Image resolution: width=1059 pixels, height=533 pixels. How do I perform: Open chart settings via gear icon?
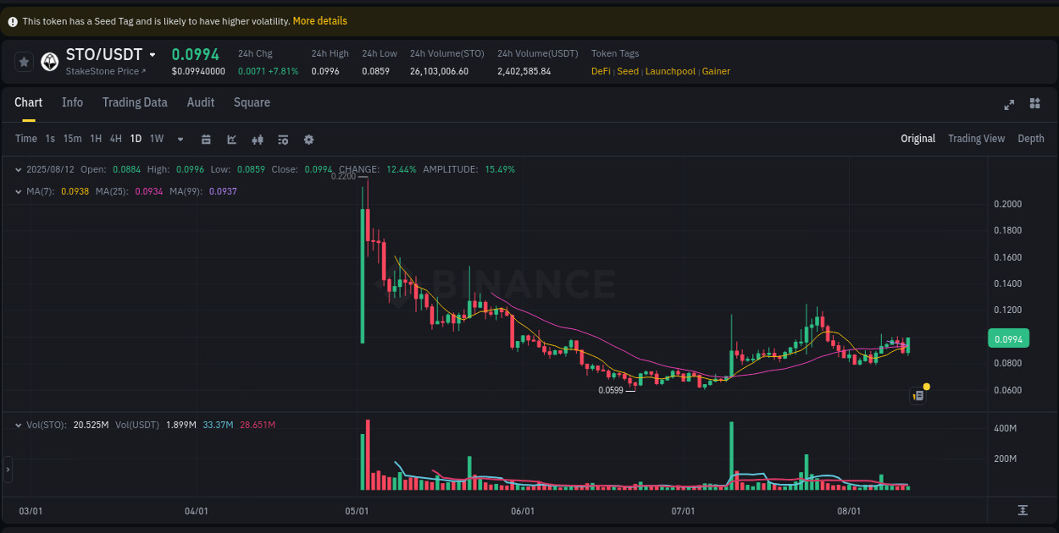[308, 139]
